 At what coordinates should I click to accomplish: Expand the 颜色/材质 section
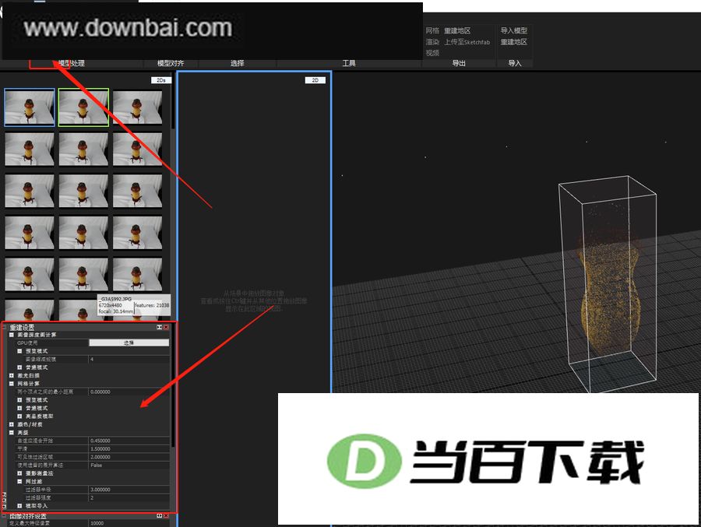pyautogui.click(x=12, y=424)
